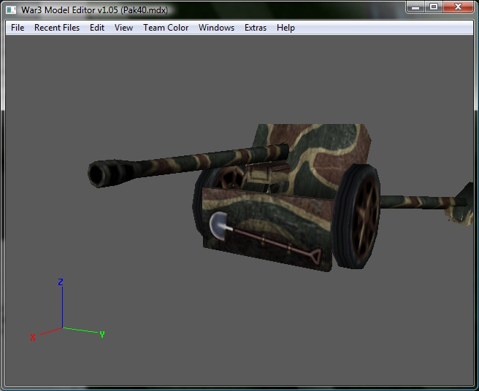Screen dimensions: 479x391
Task: Open the Windows menu
Action: pyautogui.click(x=216, y=28)
